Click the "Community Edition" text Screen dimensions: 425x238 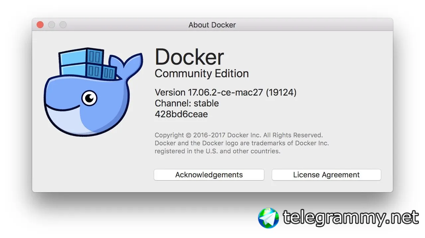point(202,73)
